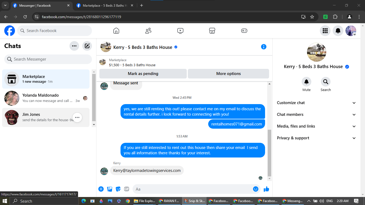Click the More options button
The height and width of the screenshot is (205, 365).
[x=228, y=74]
